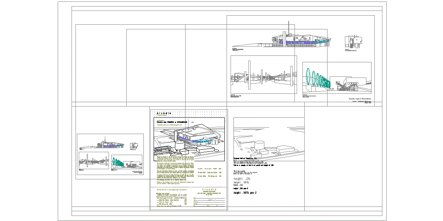This screenshot has width=443, height=221.
Task: Select the cylinder in the right outline axonometric
Action: 259,145
